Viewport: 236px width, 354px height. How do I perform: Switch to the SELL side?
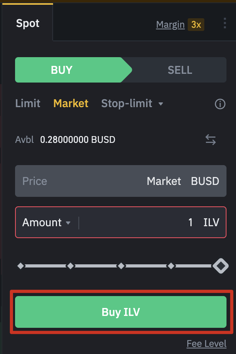pyautogui.click(x=180, y=69)
